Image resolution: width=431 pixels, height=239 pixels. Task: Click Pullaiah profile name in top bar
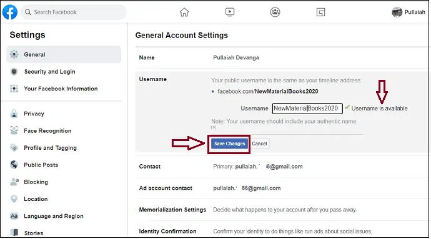[415, 12]
